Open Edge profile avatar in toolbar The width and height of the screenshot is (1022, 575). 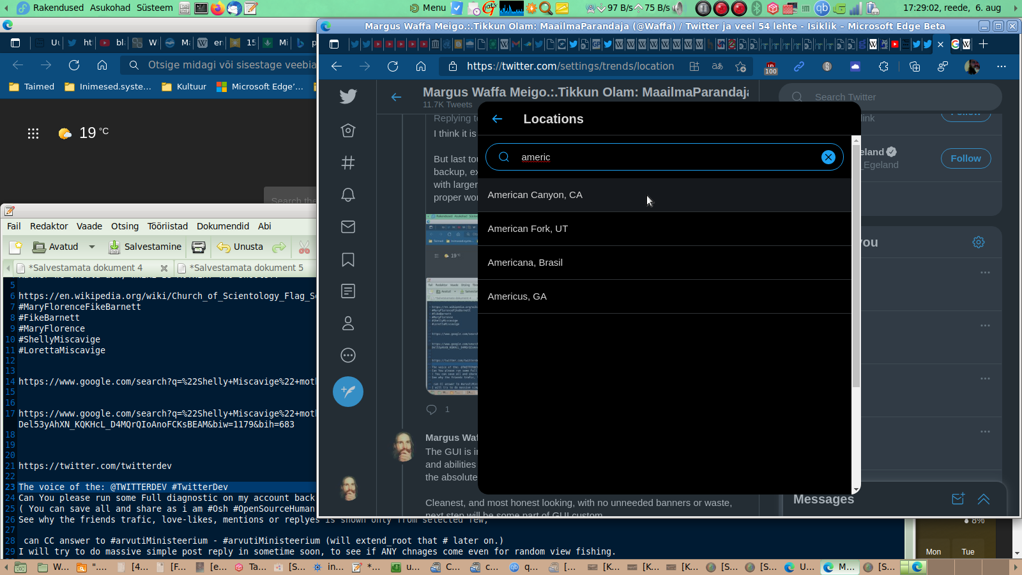[972, 66]
